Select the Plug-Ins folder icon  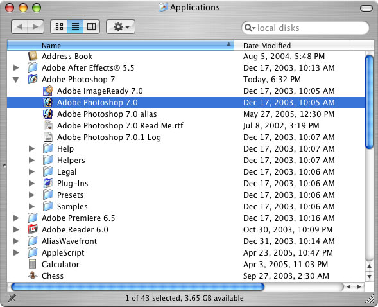[48, 183]
